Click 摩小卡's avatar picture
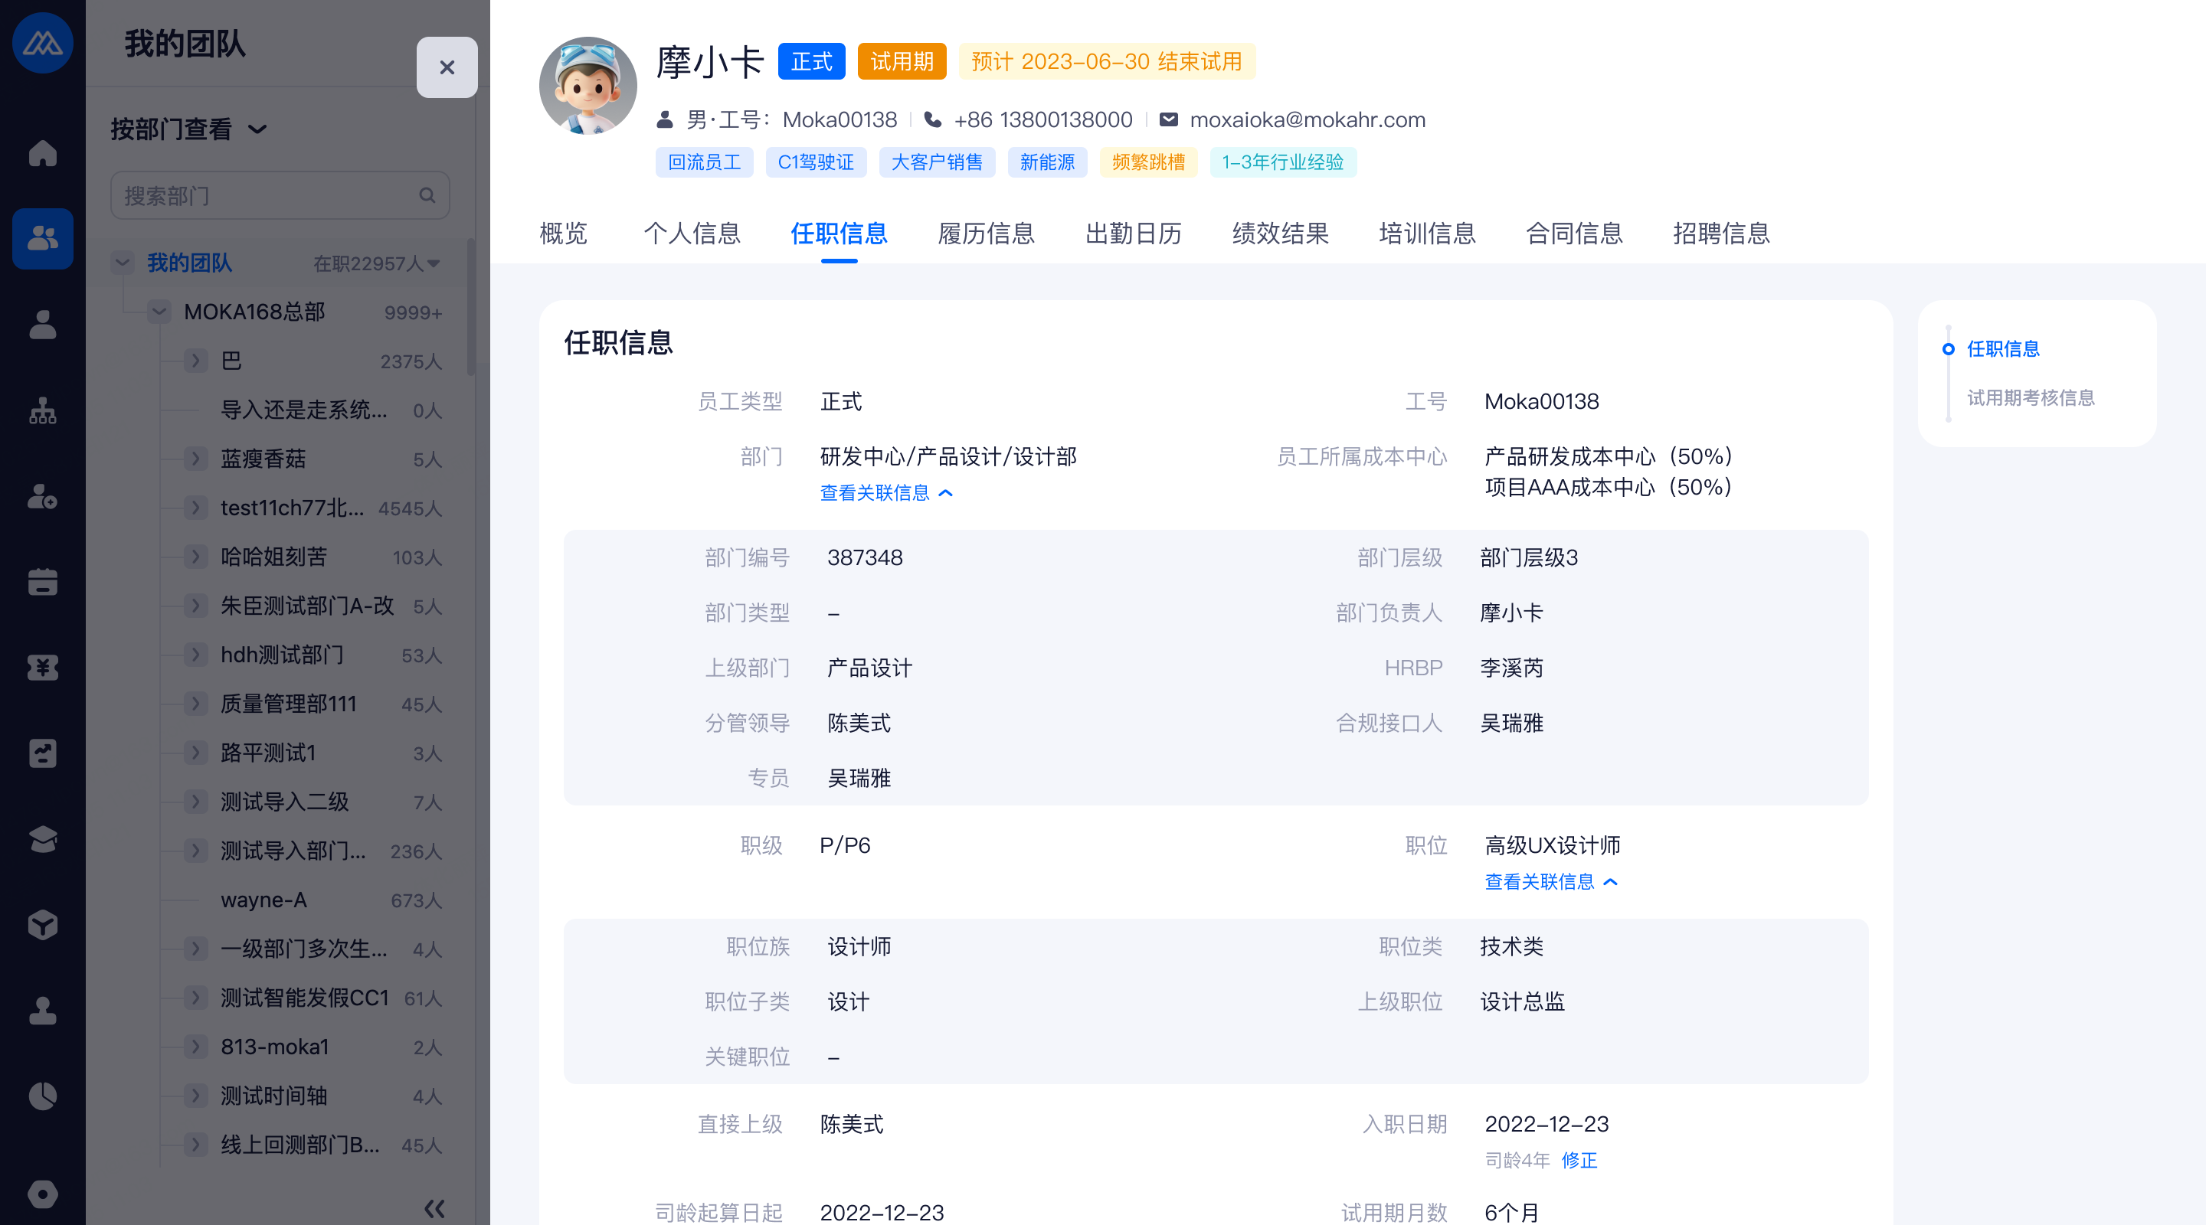Screen dimensions: 2206x1225 (588, 86)
